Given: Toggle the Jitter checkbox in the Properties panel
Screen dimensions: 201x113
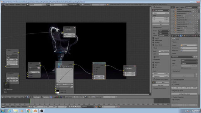Looking at the screenshot, I should 153,65.
